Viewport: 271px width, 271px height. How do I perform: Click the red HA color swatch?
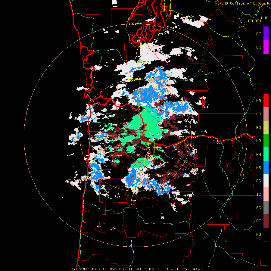pyautogui.click(x=266, y=101)
